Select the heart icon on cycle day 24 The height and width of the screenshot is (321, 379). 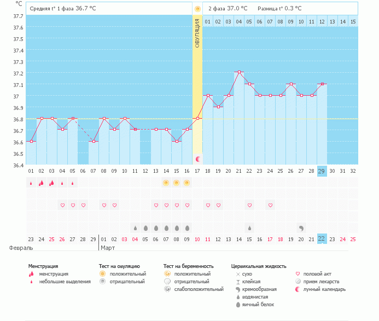[x=270, y=205]
